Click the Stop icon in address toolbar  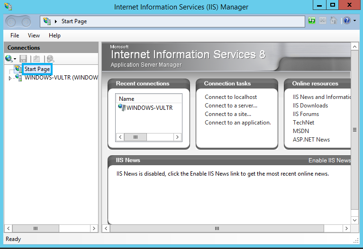(x=323, y=20)
